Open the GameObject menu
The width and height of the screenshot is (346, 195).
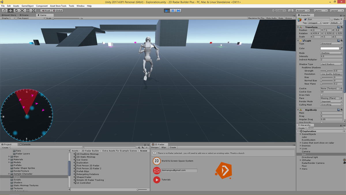(x=27, y=5)
